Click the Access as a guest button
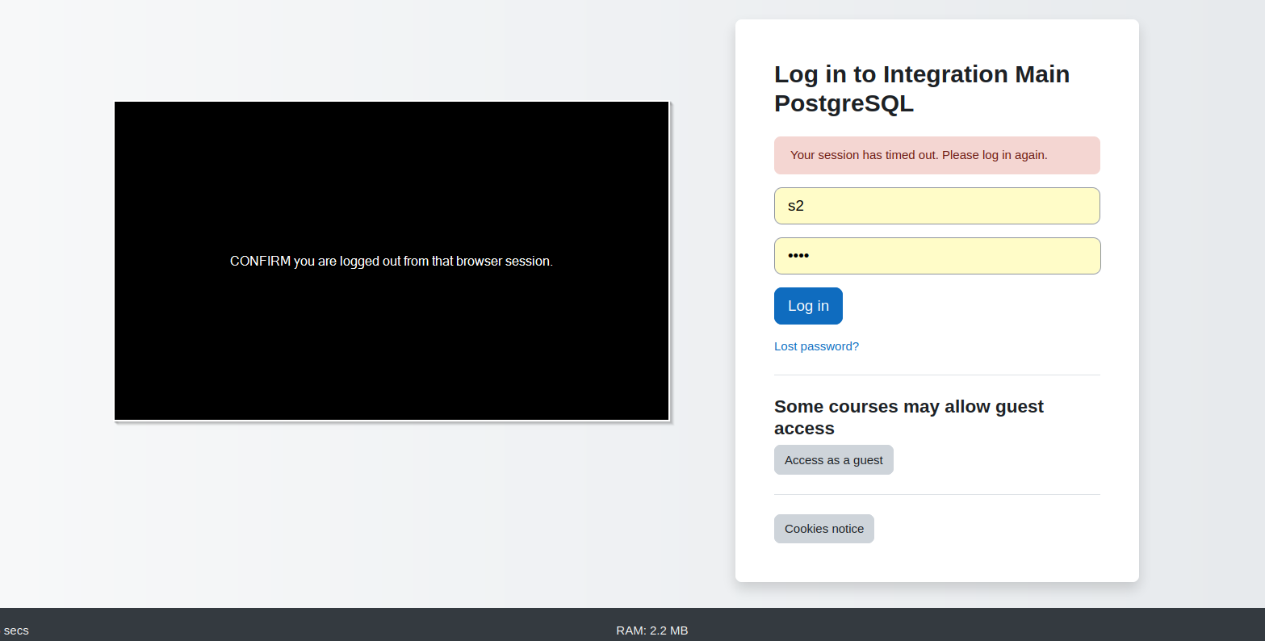This screenshot has height=641, width=1265. 833,460
